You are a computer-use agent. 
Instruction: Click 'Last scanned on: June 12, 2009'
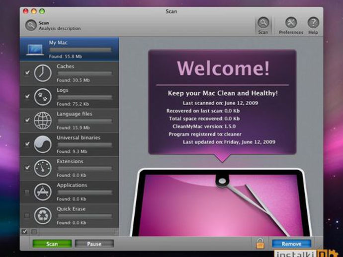221,103
